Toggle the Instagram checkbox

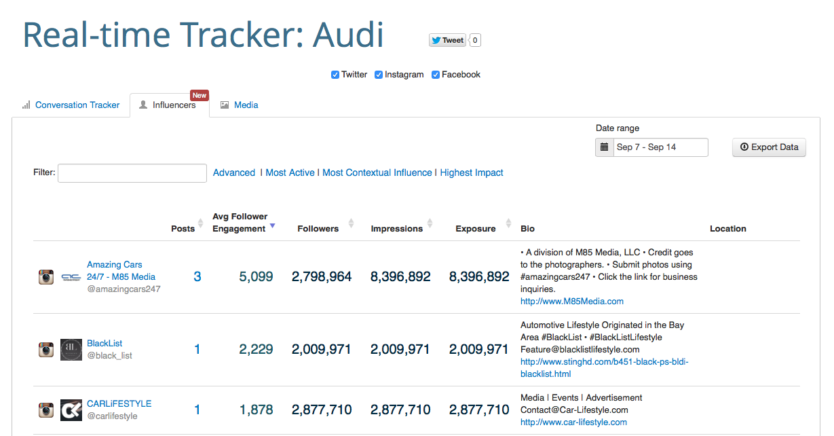click(379, 75)
